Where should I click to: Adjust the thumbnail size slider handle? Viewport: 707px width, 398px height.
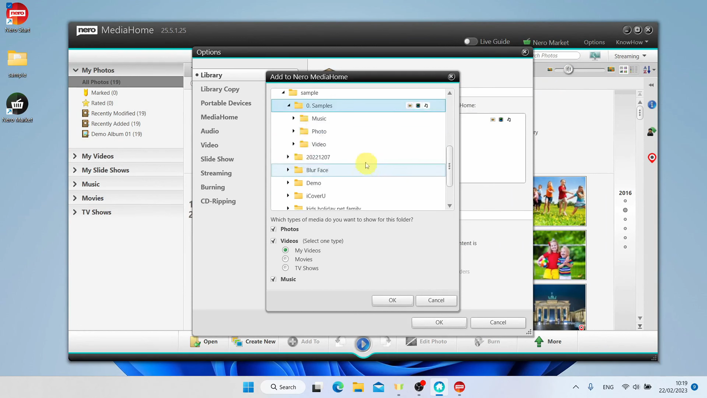point(568,70)
